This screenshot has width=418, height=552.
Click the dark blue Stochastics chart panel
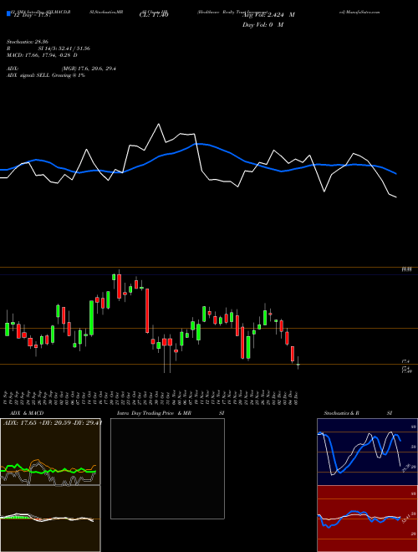click(367, 452)
